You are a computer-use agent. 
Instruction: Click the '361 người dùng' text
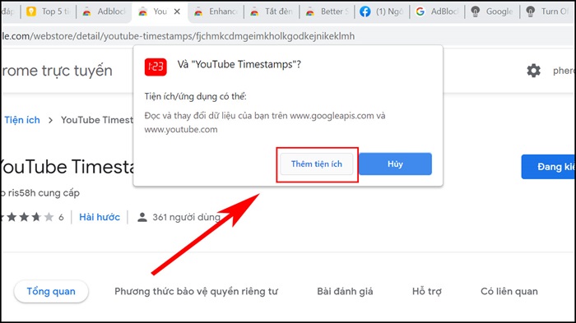tap(186, 217)
